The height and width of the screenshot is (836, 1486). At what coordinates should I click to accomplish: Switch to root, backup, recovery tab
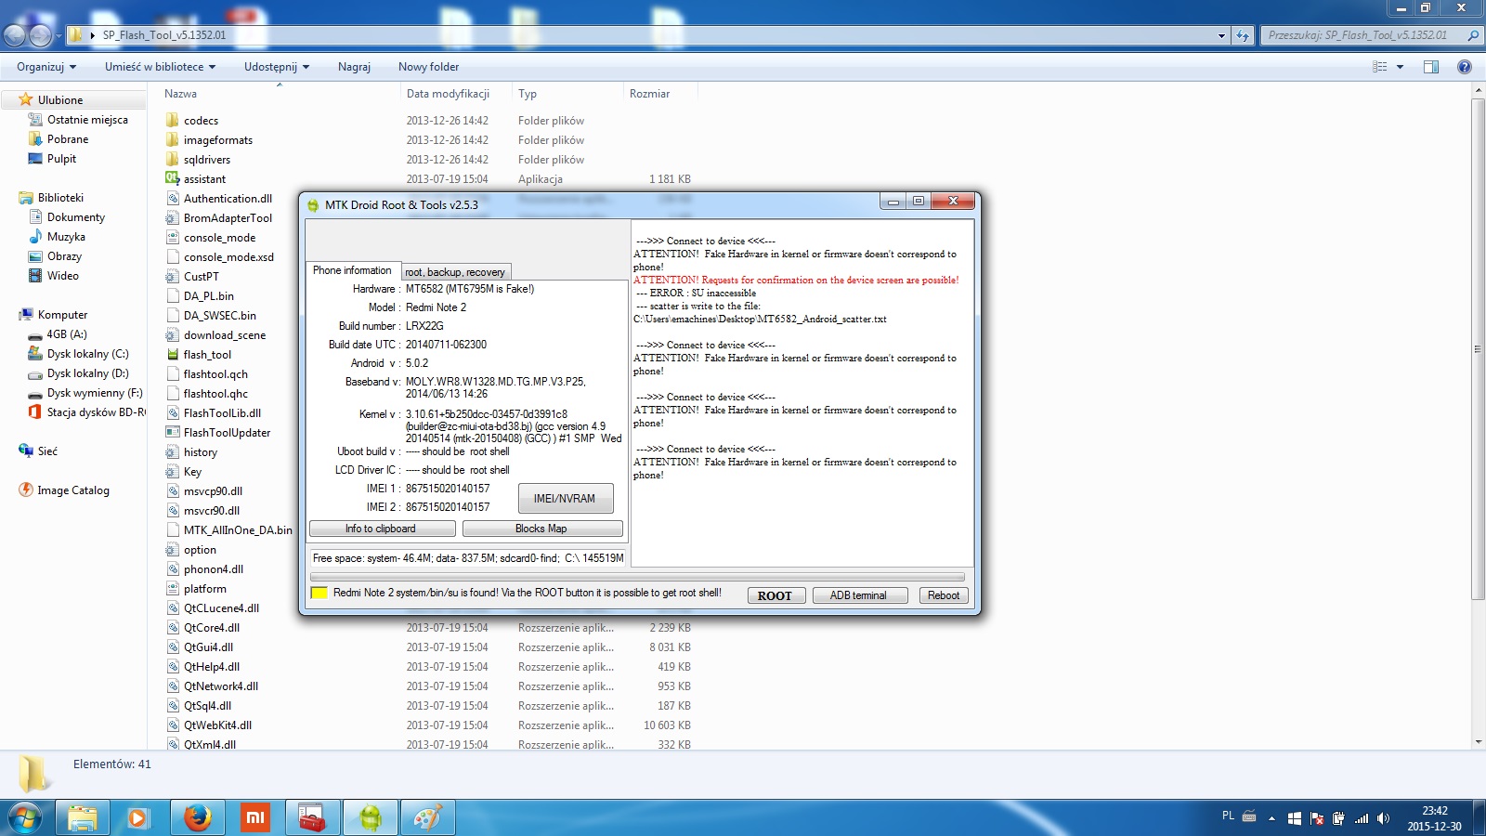(x=455, y=272)
